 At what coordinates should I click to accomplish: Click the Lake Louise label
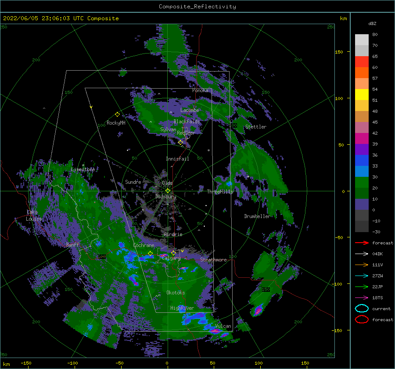[x=34, y=215]
